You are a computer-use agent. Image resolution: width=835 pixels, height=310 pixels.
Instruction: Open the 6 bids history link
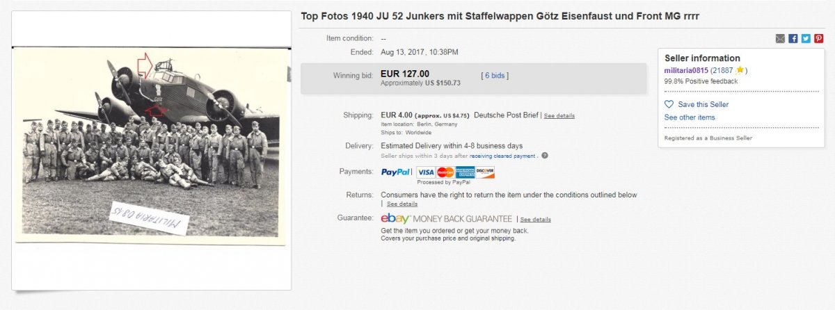(495, 75)
